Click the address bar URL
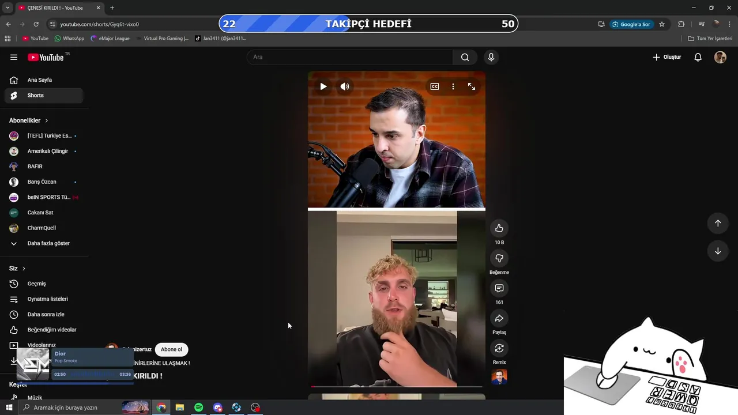 (100, 24)
